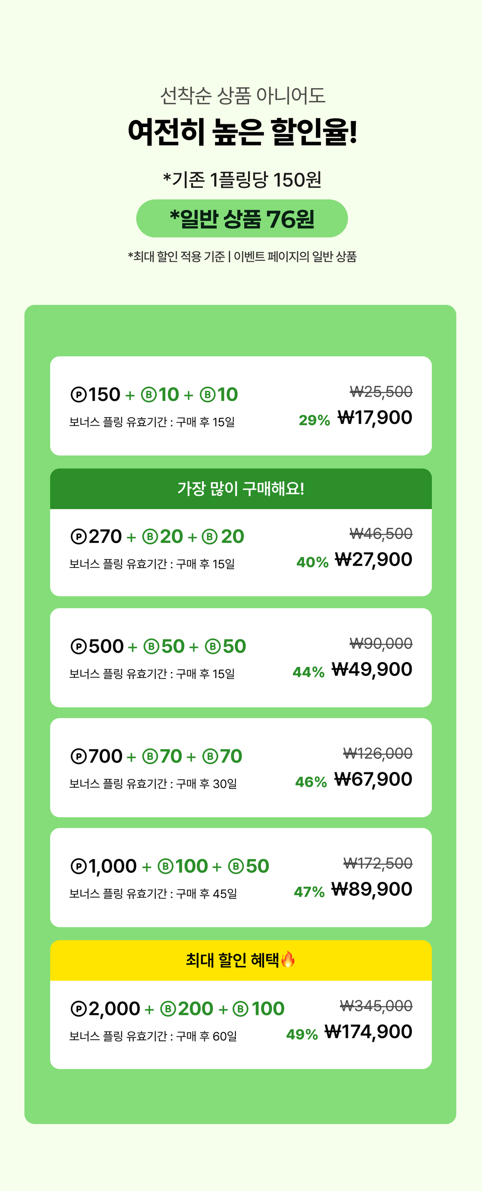Click the P coin icon beside 150

click(x=79, y=394)
